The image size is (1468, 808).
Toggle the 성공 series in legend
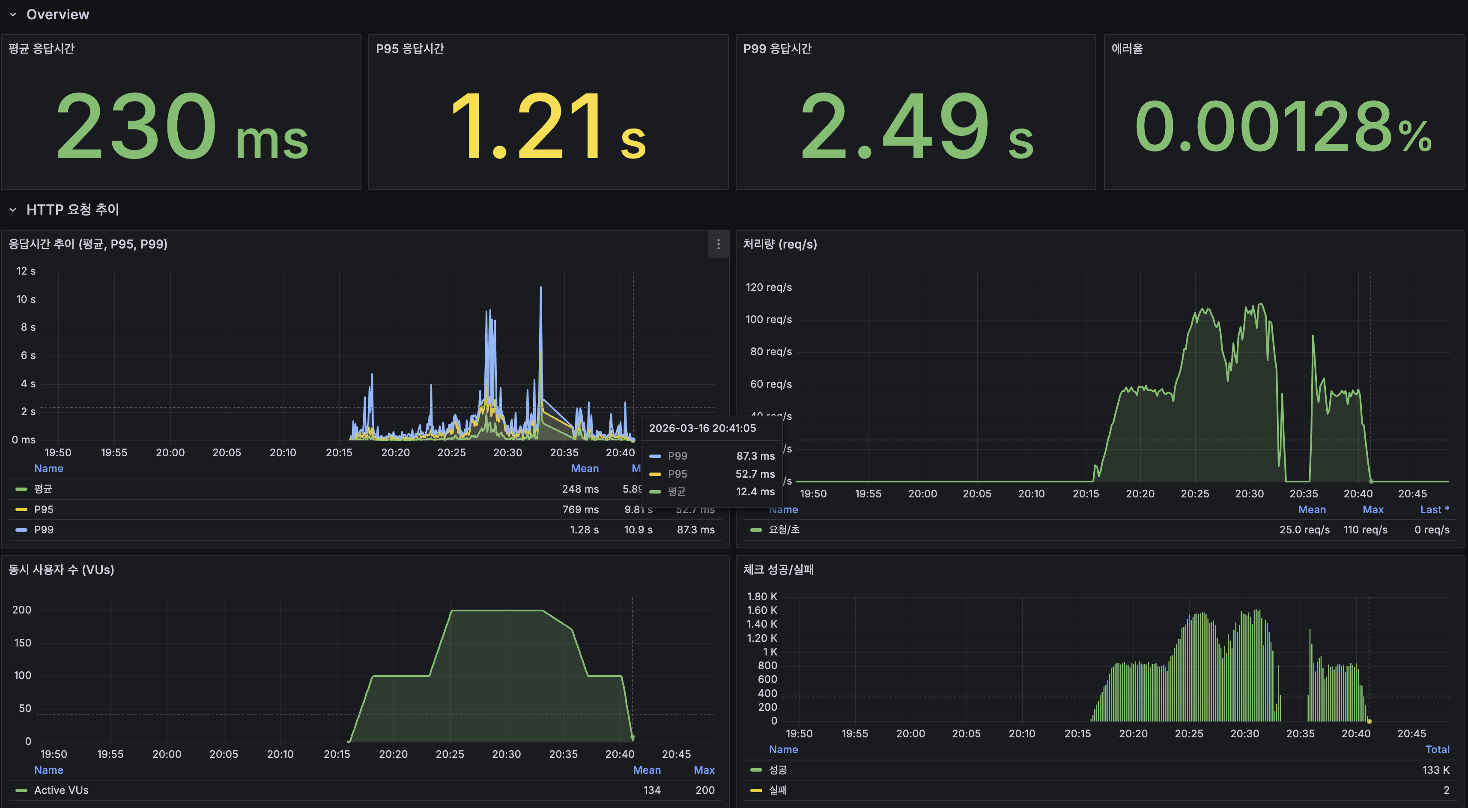[778, 770]
